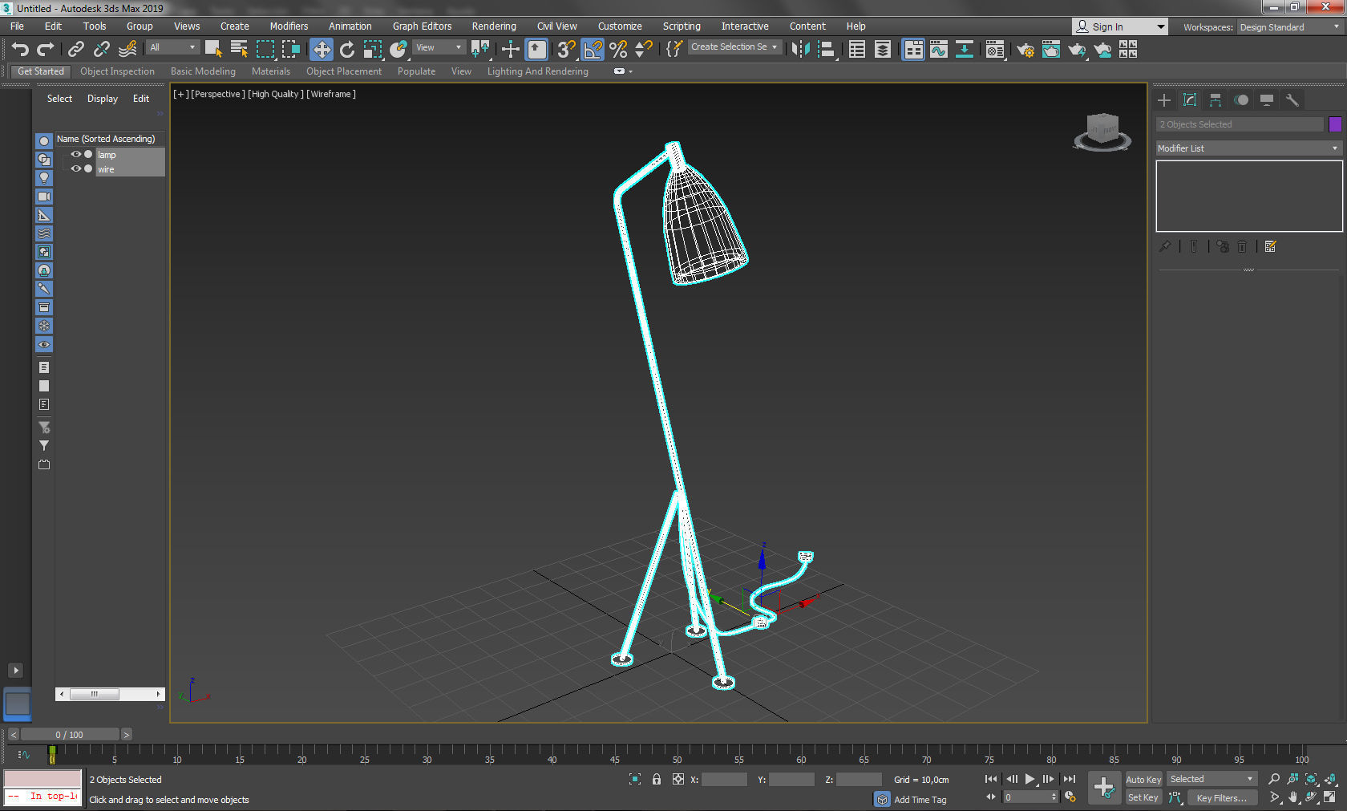Toggle 3D Snaps button
This screenshot has height=811, width=1347.
tap(566, 50)
